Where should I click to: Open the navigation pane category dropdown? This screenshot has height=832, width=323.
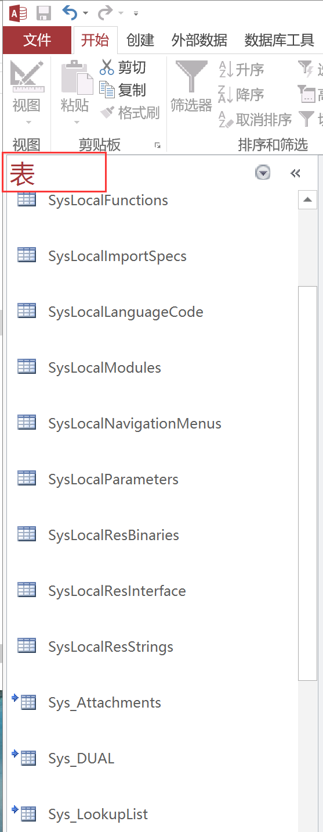click(263, 173)
